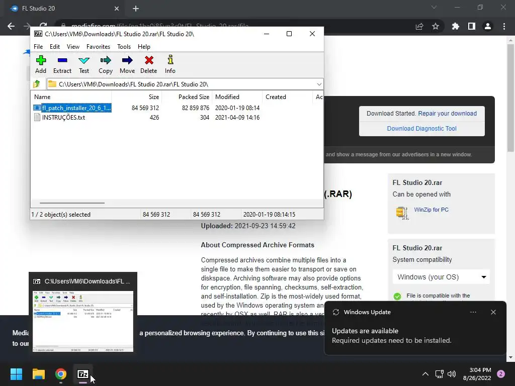Click the Add toolbar icon in 7-Zip
This screenshot has height=386, width=515.
(x=41, y=64)
